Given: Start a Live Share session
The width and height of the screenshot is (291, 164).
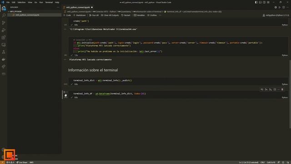Looking at the screenshot, I should click(x=22, y=162).
